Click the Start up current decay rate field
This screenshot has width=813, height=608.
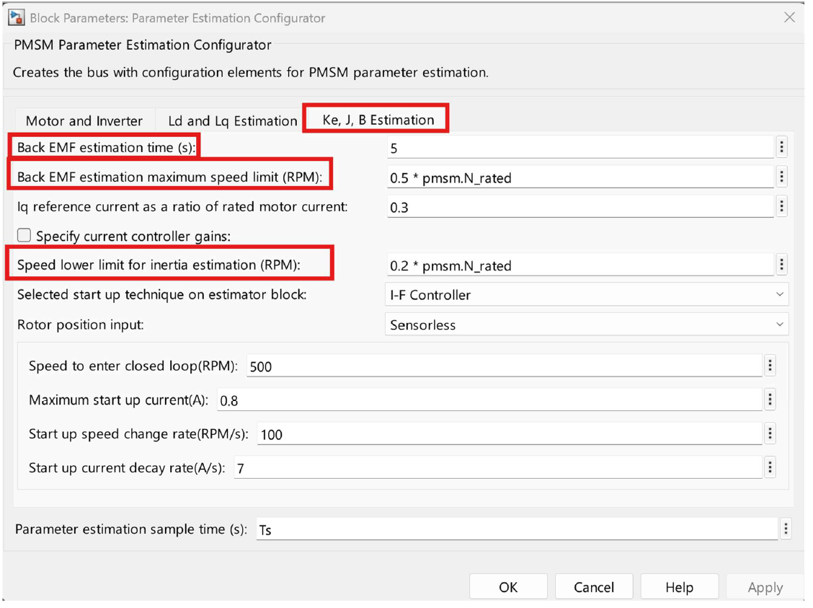coord(497,468)
